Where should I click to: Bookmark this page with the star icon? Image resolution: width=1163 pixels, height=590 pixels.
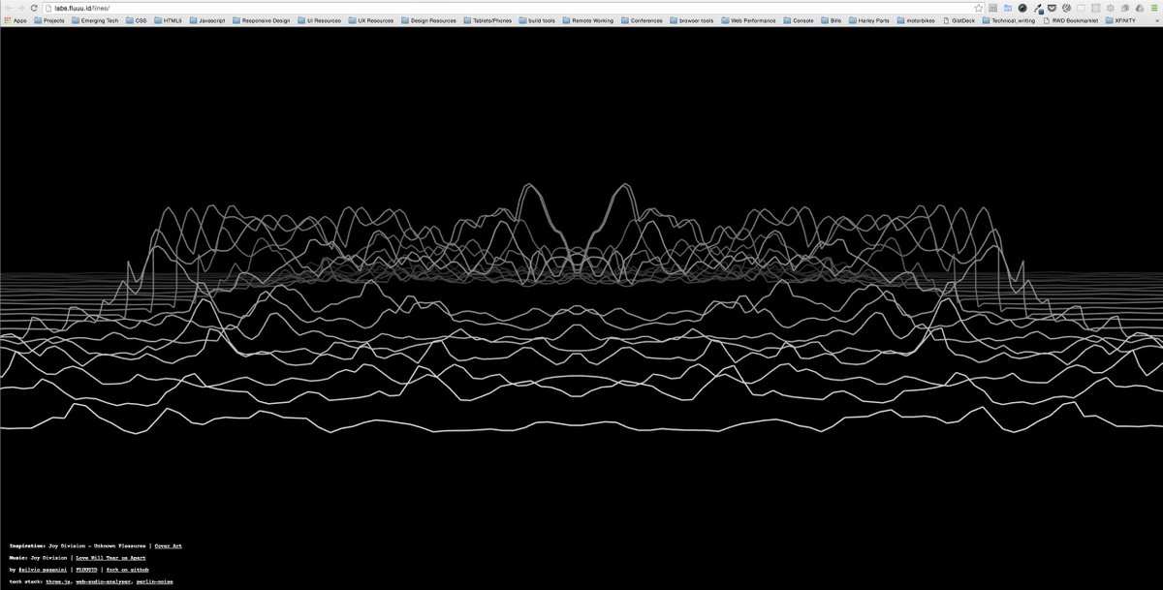click(x=979, y=8)
